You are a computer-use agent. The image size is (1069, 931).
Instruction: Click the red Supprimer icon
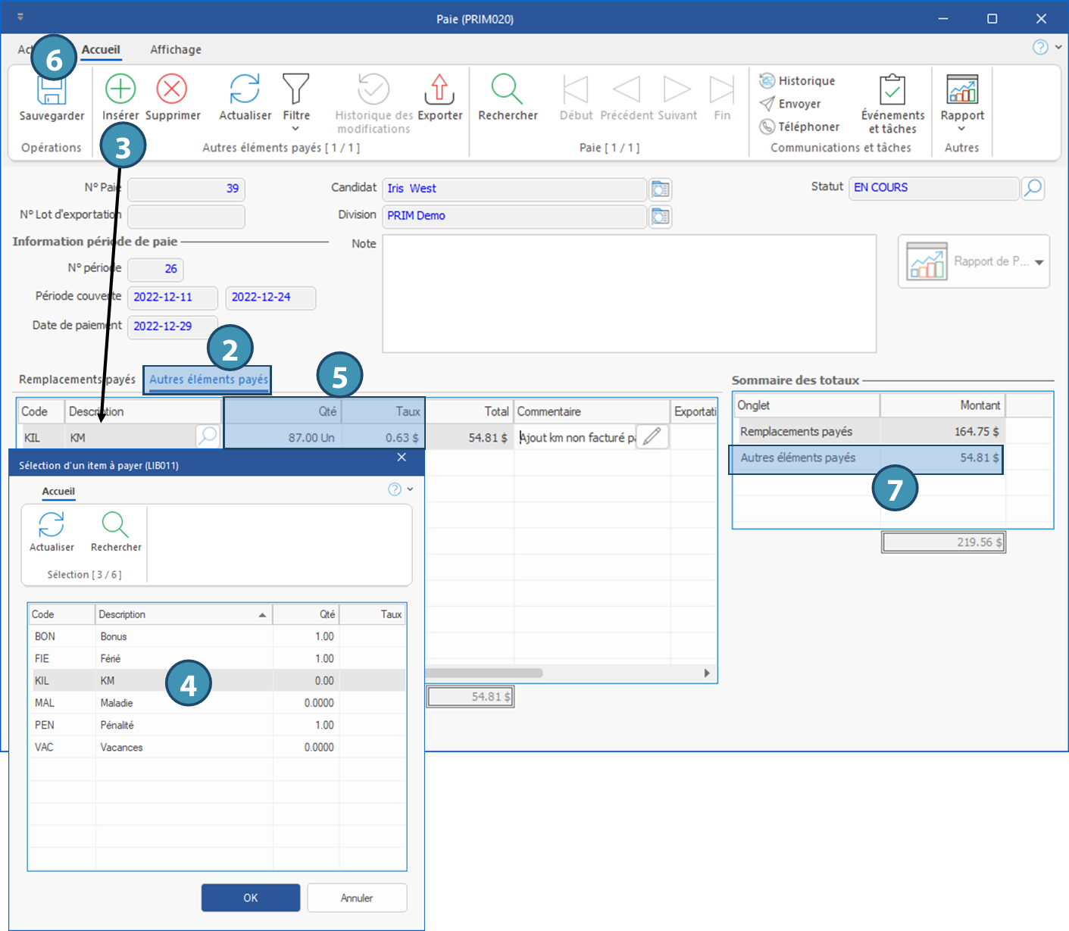[x=172, y=89]
